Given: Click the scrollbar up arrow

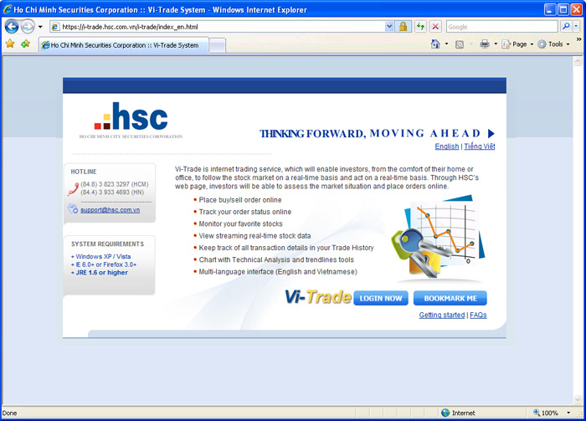Looking at the screenshot, I should tap(578, 60).
